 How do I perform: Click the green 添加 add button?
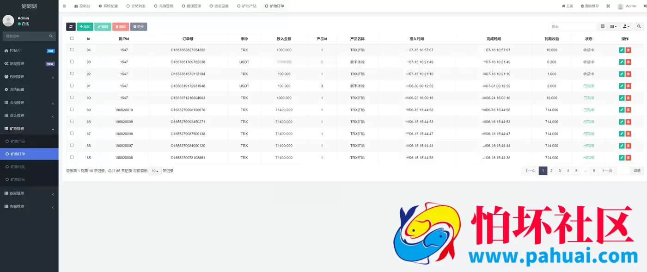[x=85, y=27]
